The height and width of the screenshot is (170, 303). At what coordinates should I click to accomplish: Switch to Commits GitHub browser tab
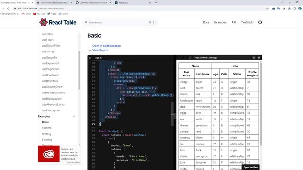tap(93, 3)
